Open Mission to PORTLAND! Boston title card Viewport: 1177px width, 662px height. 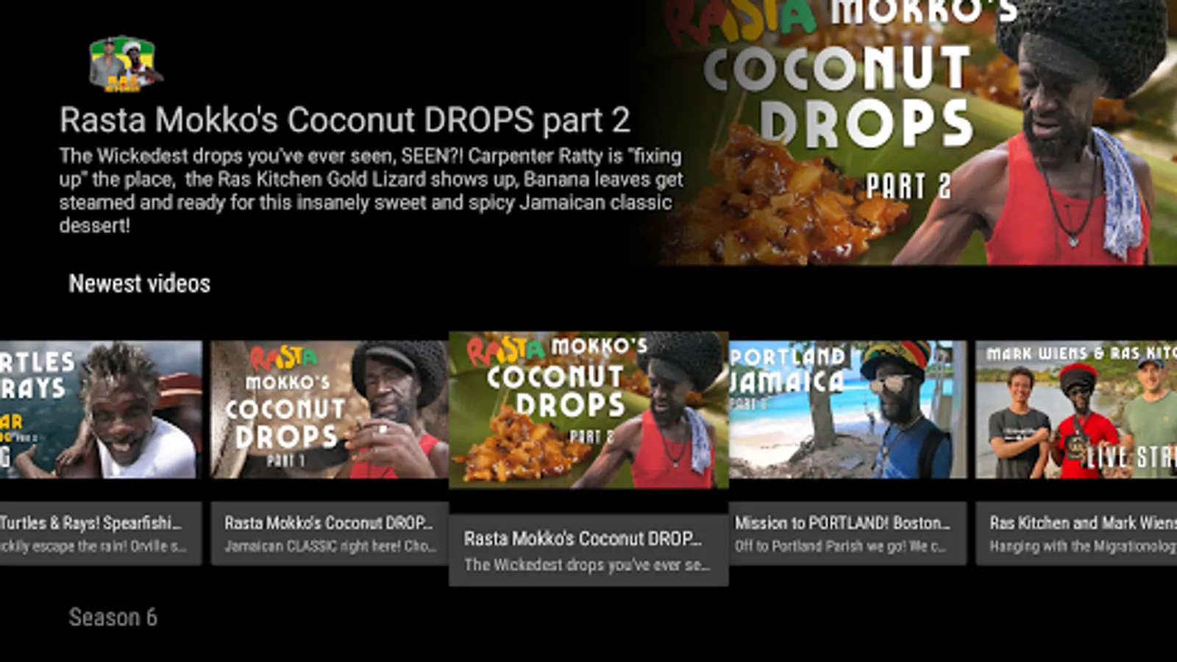pos(847,533)
